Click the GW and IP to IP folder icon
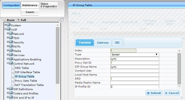The width and height of the screenshot is (185, 100). [x=11, y=97]
